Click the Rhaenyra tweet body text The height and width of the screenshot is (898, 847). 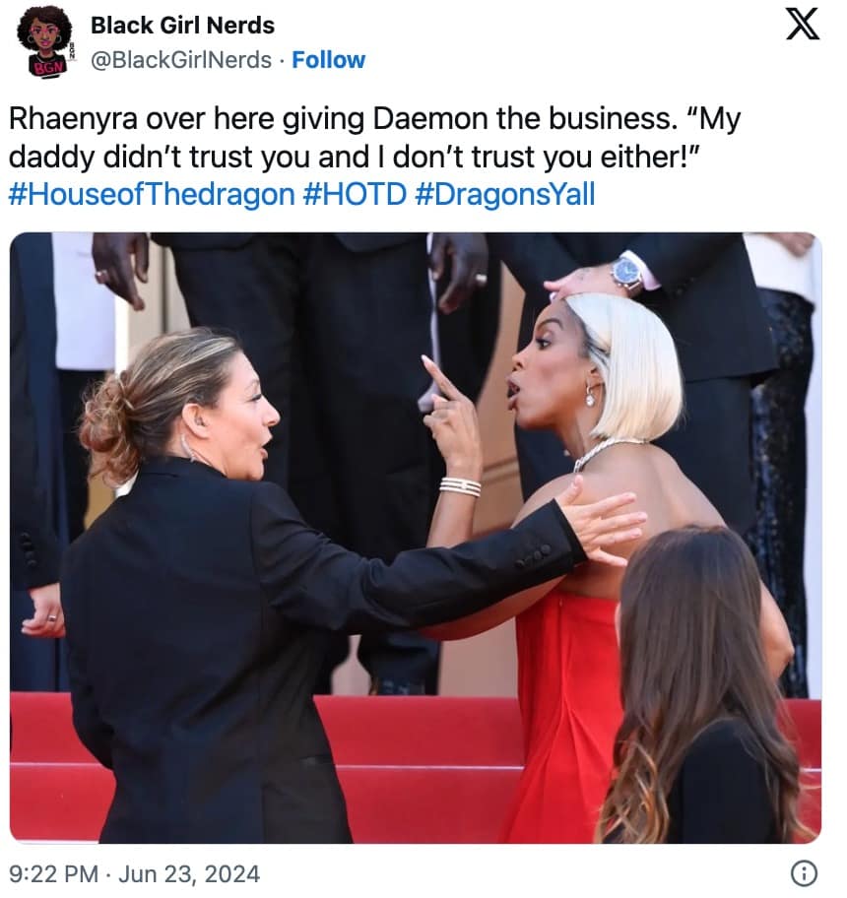tap(375, 138)
